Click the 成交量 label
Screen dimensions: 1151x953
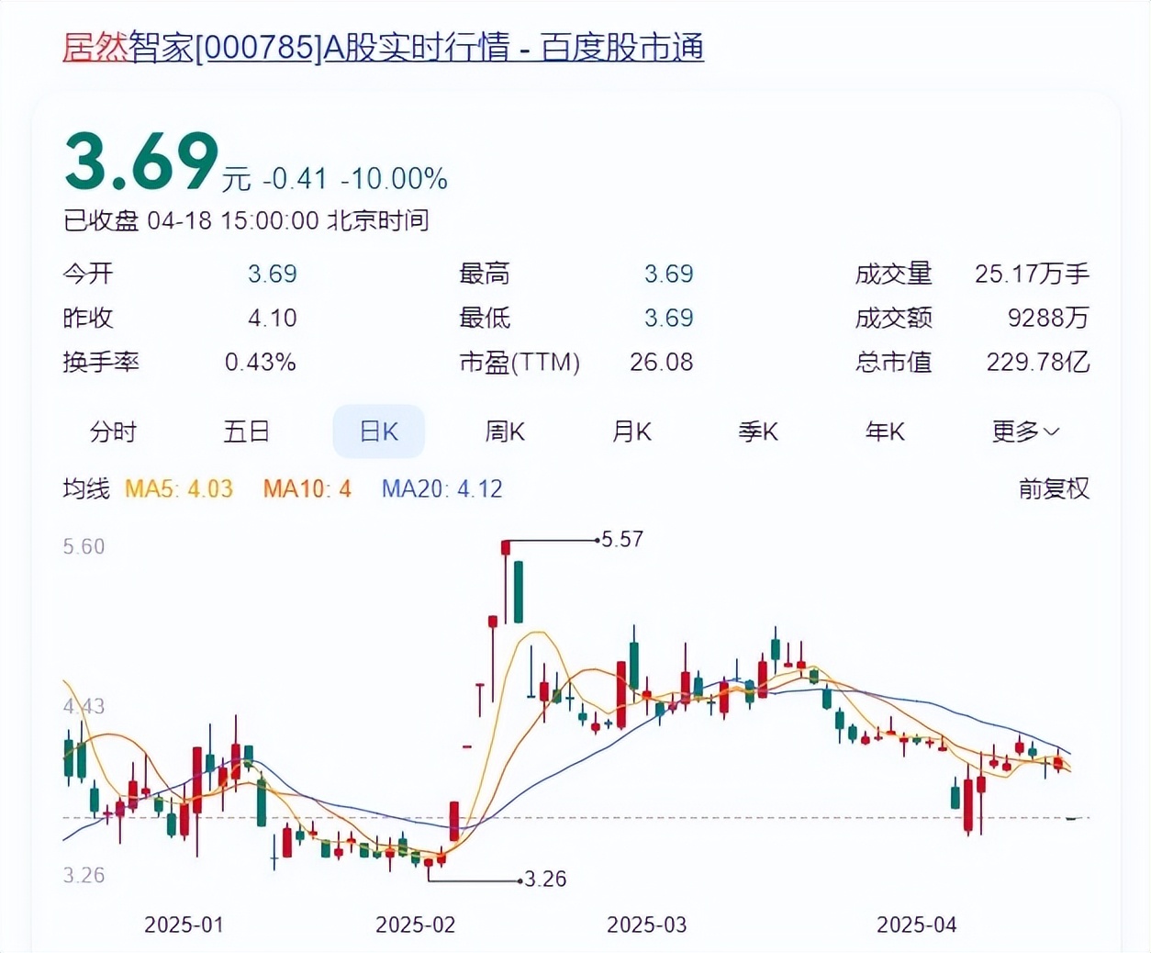893,274
